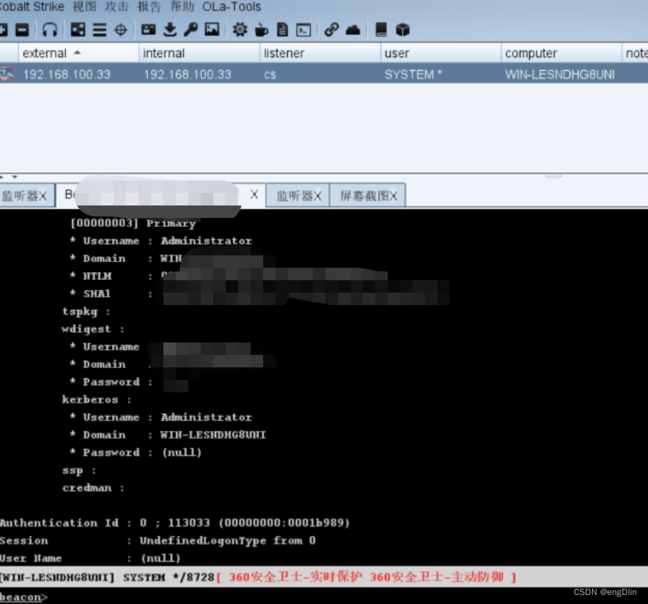The width and height of the screenshot is (648, 604).
Task: Open the 攻击 menu
Action: point(117,7)
